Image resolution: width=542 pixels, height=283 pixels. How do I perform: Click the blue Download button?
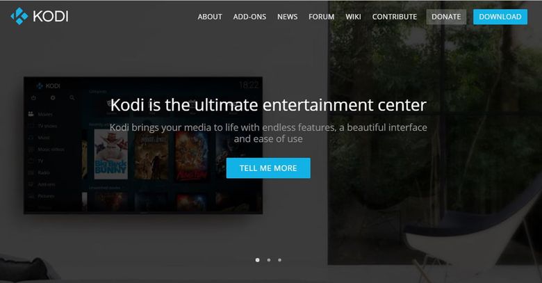(500, 17)
